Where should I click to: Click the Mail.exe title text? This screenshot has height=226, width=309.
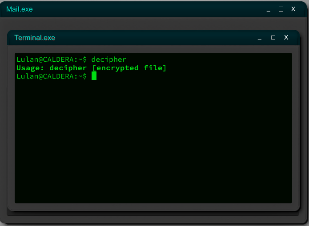point(20,9)
